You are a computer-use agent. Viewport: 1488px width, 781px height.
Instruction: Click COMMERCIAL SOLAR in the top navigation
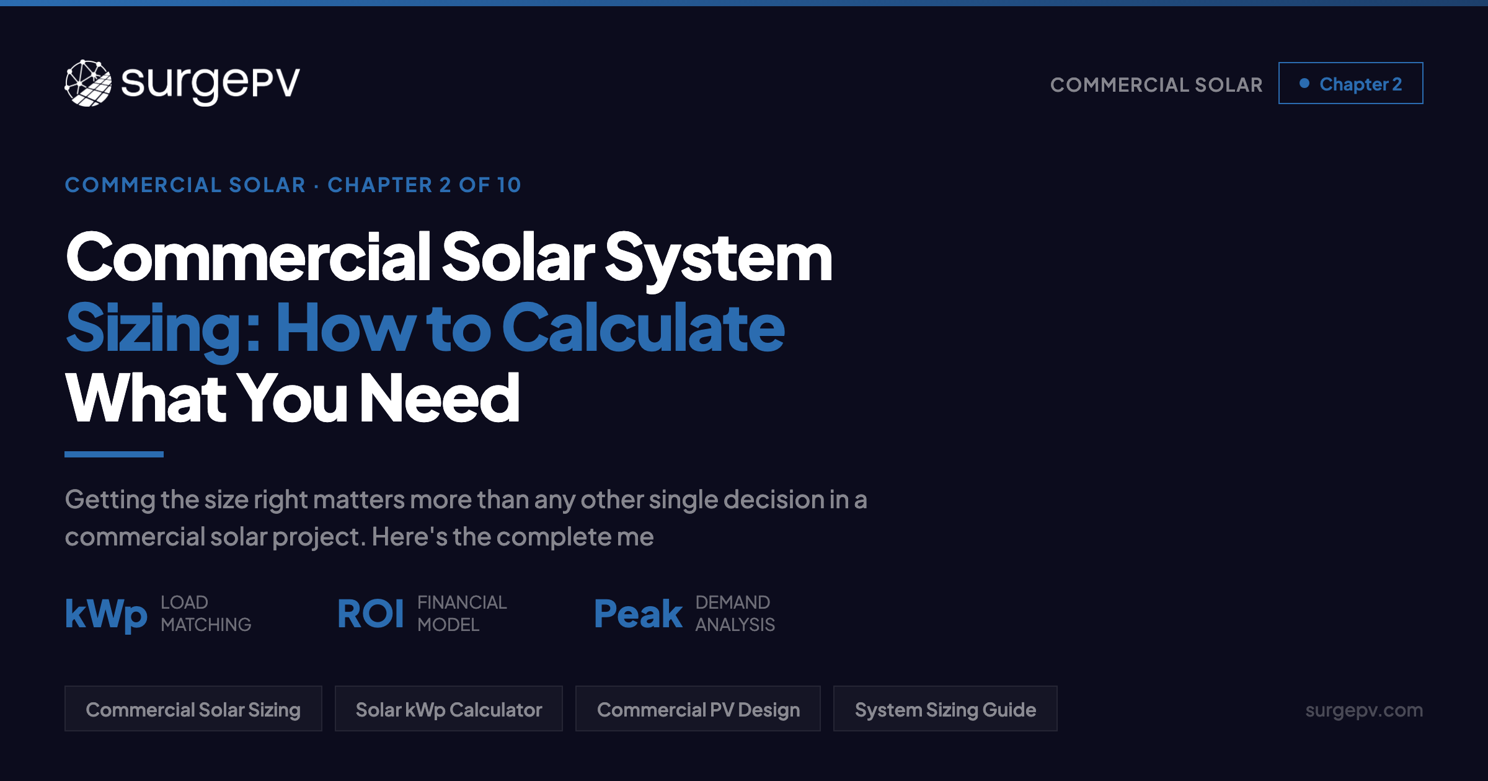1157,84
